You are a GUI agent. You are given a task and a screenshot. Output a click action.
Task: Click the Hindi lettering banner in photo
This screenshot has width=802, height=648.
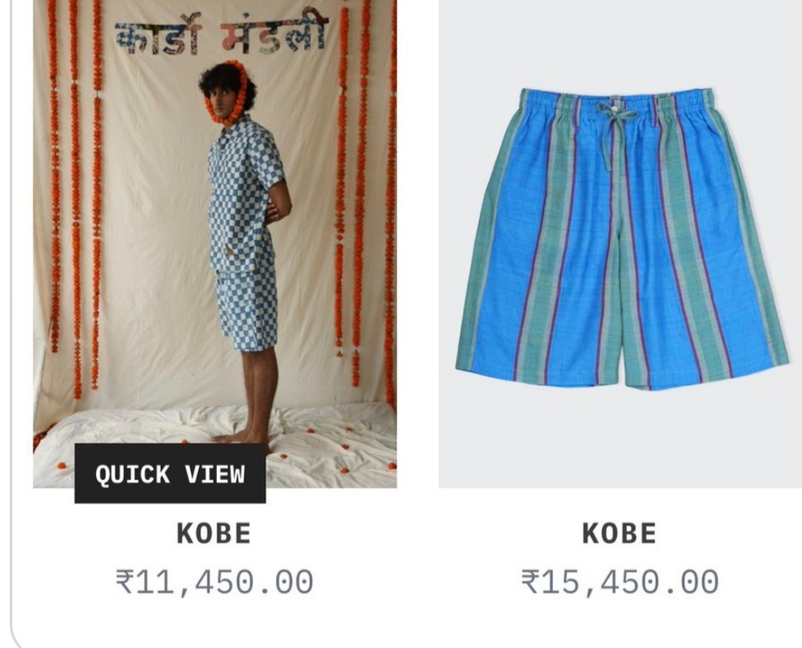coord(221,32)
